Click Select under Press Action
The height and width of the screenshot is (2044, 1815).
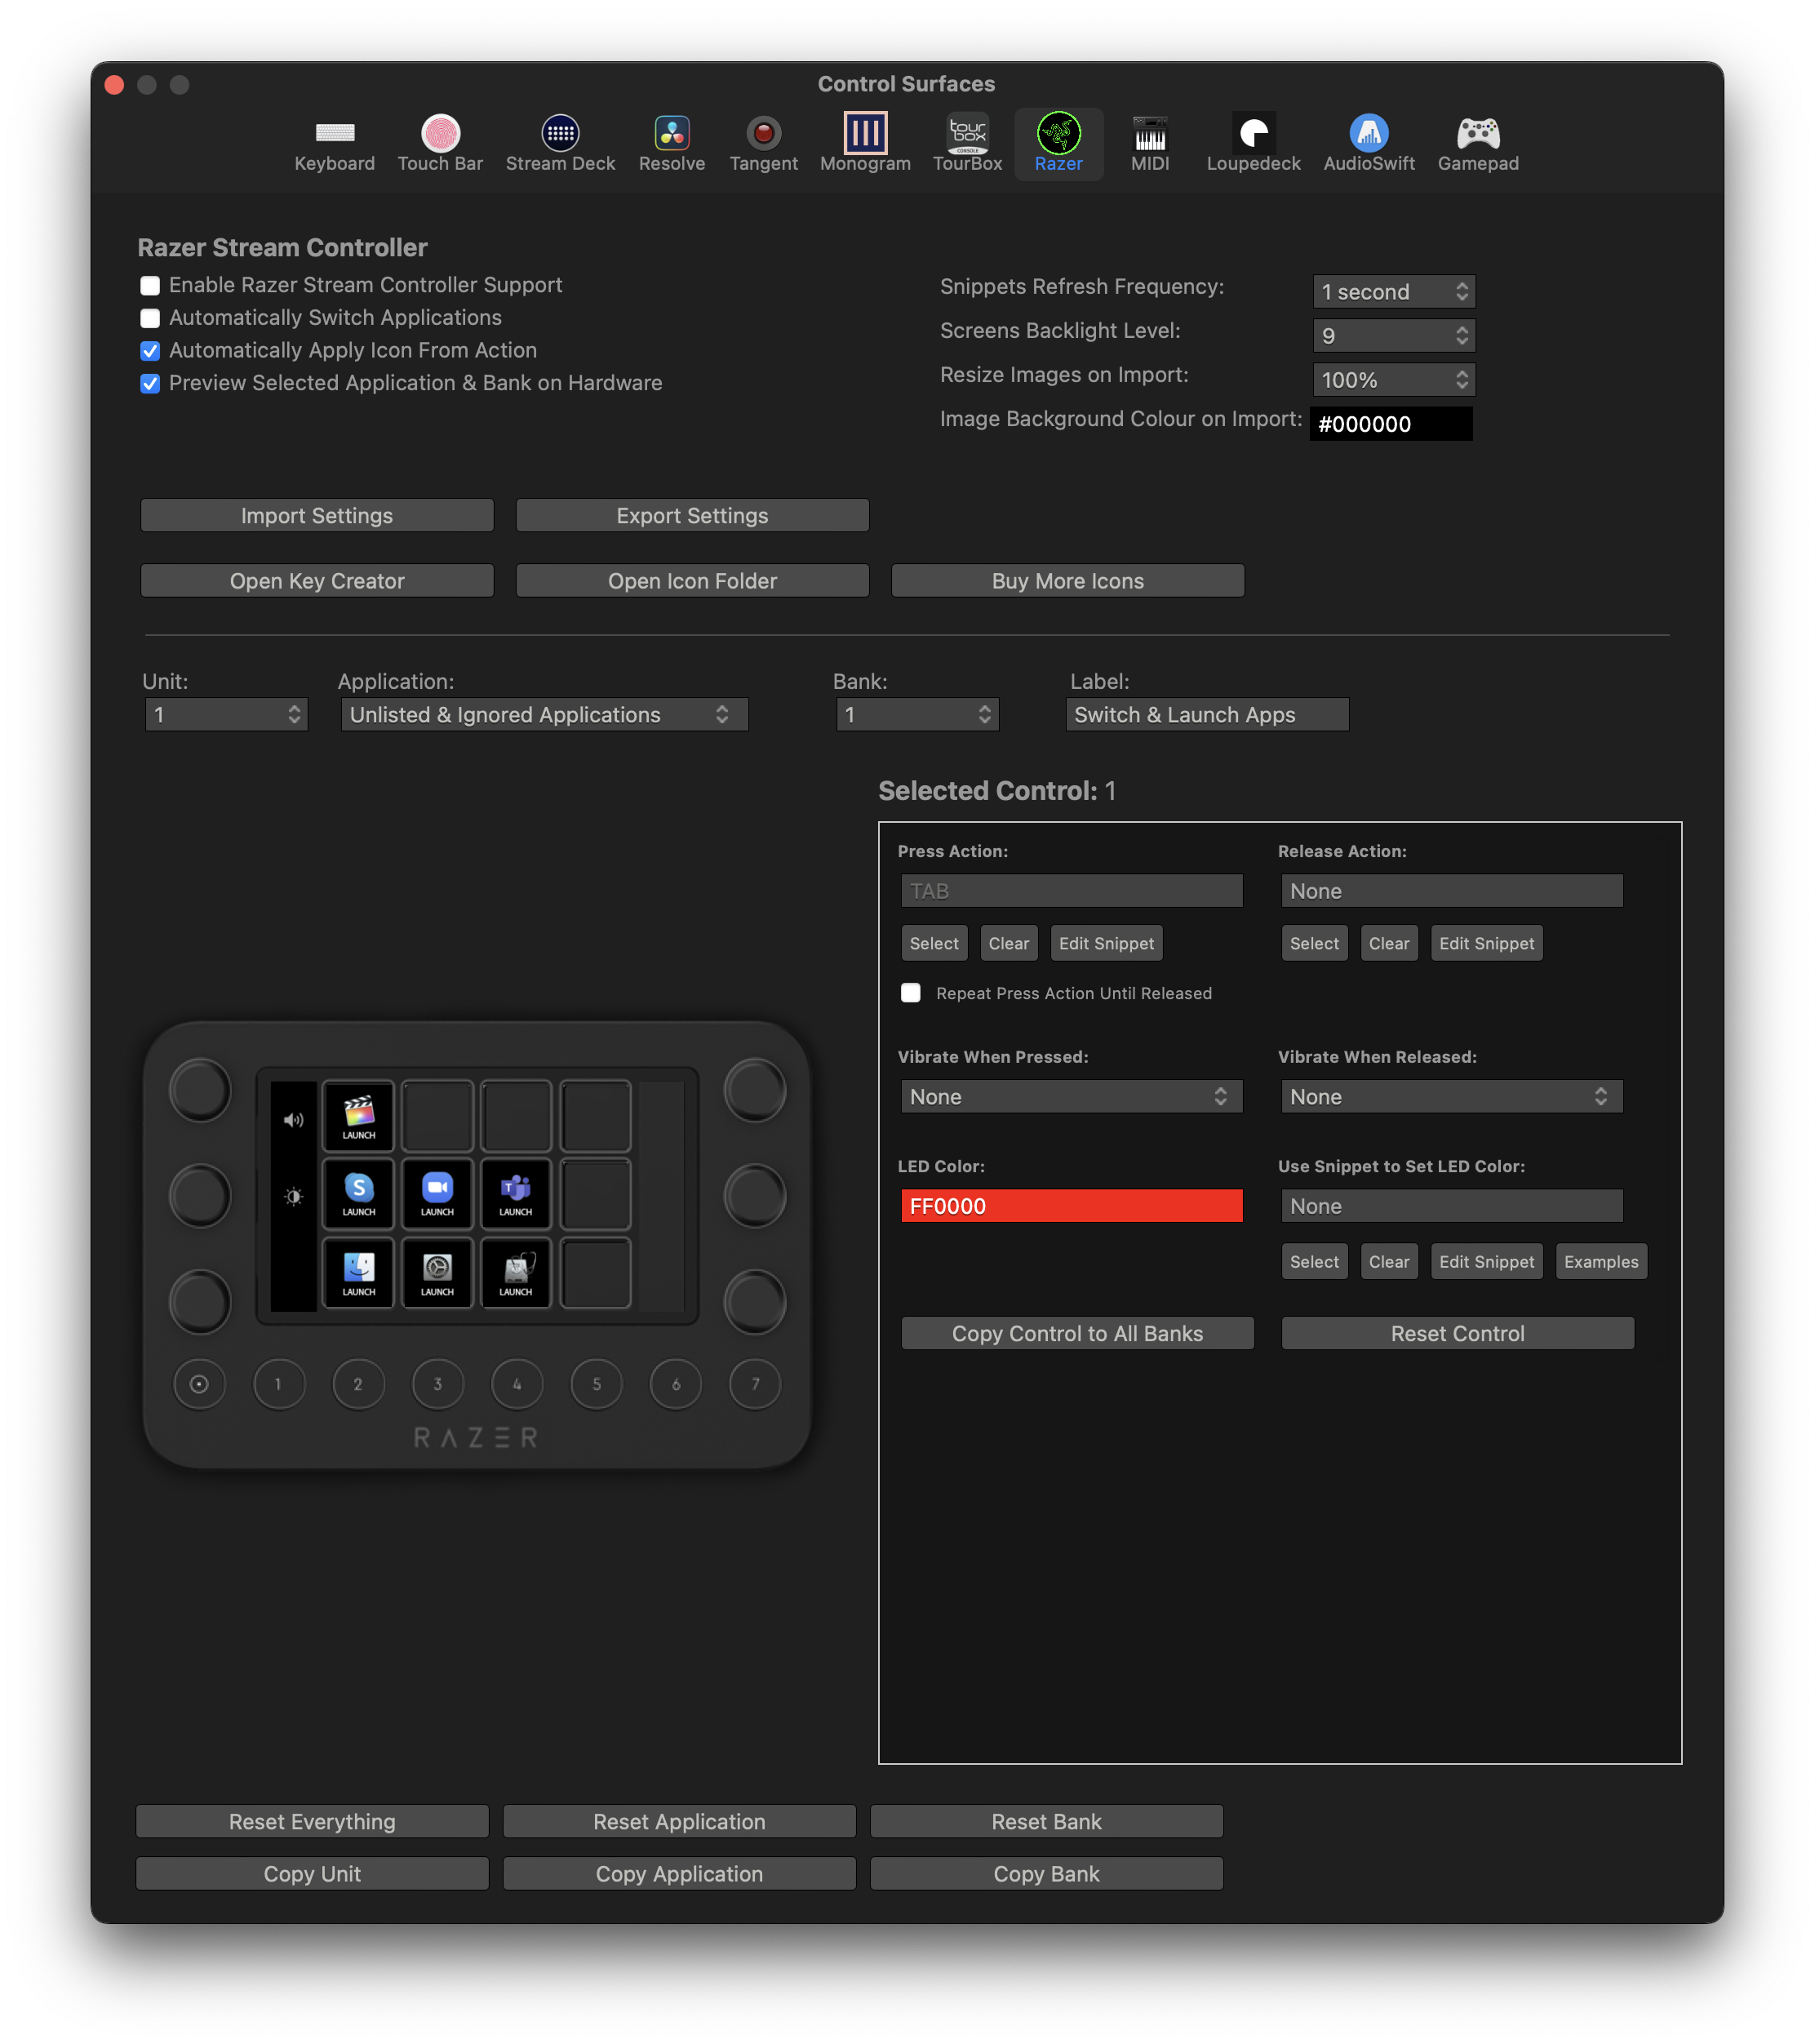click(934, 943)
